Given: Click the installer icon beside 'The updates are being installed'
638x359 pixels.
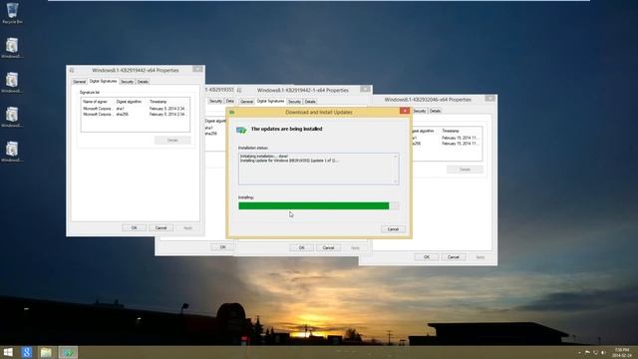Looking at the screenshot, I should [x=241, y=130].
